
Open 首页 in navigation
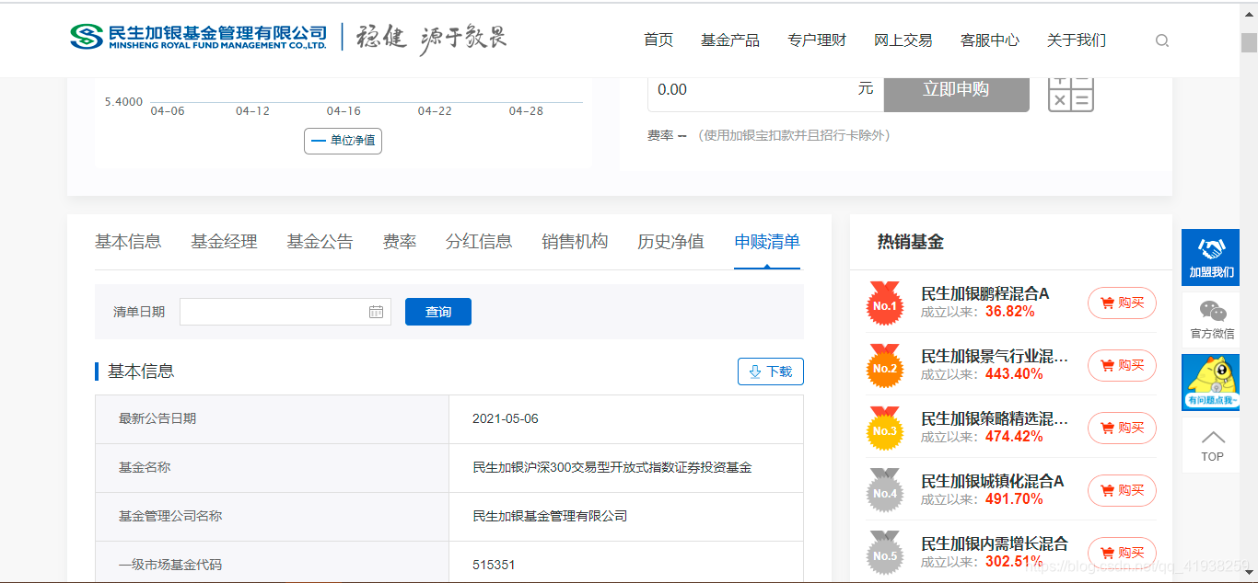click(658, 40)
